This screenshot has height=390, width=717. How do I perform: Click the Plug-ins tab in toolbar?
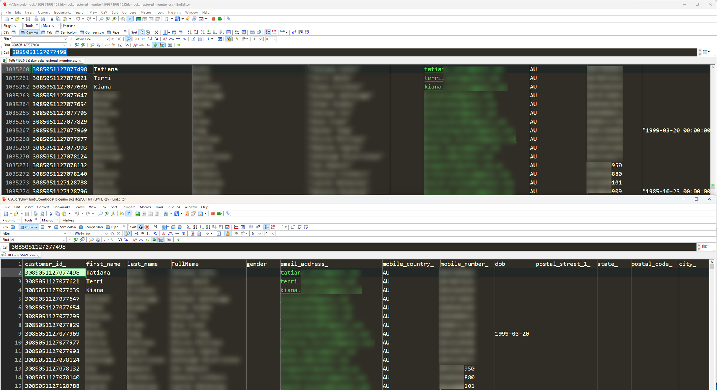pos(10,25)
